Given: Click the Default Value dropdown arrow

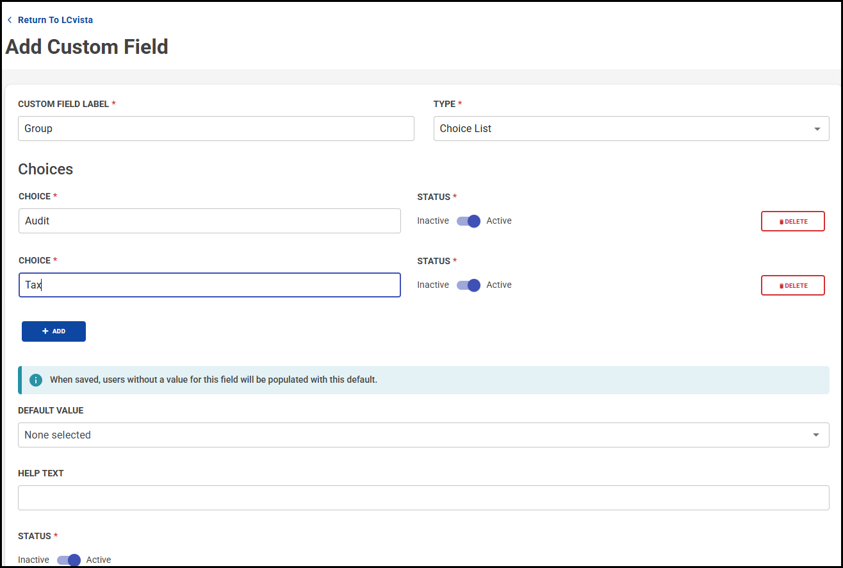Looking at the screenshot, I should click(815, 435).
